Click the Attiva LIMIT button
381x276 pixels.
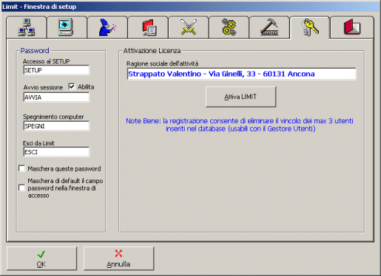tap(240, 97)
